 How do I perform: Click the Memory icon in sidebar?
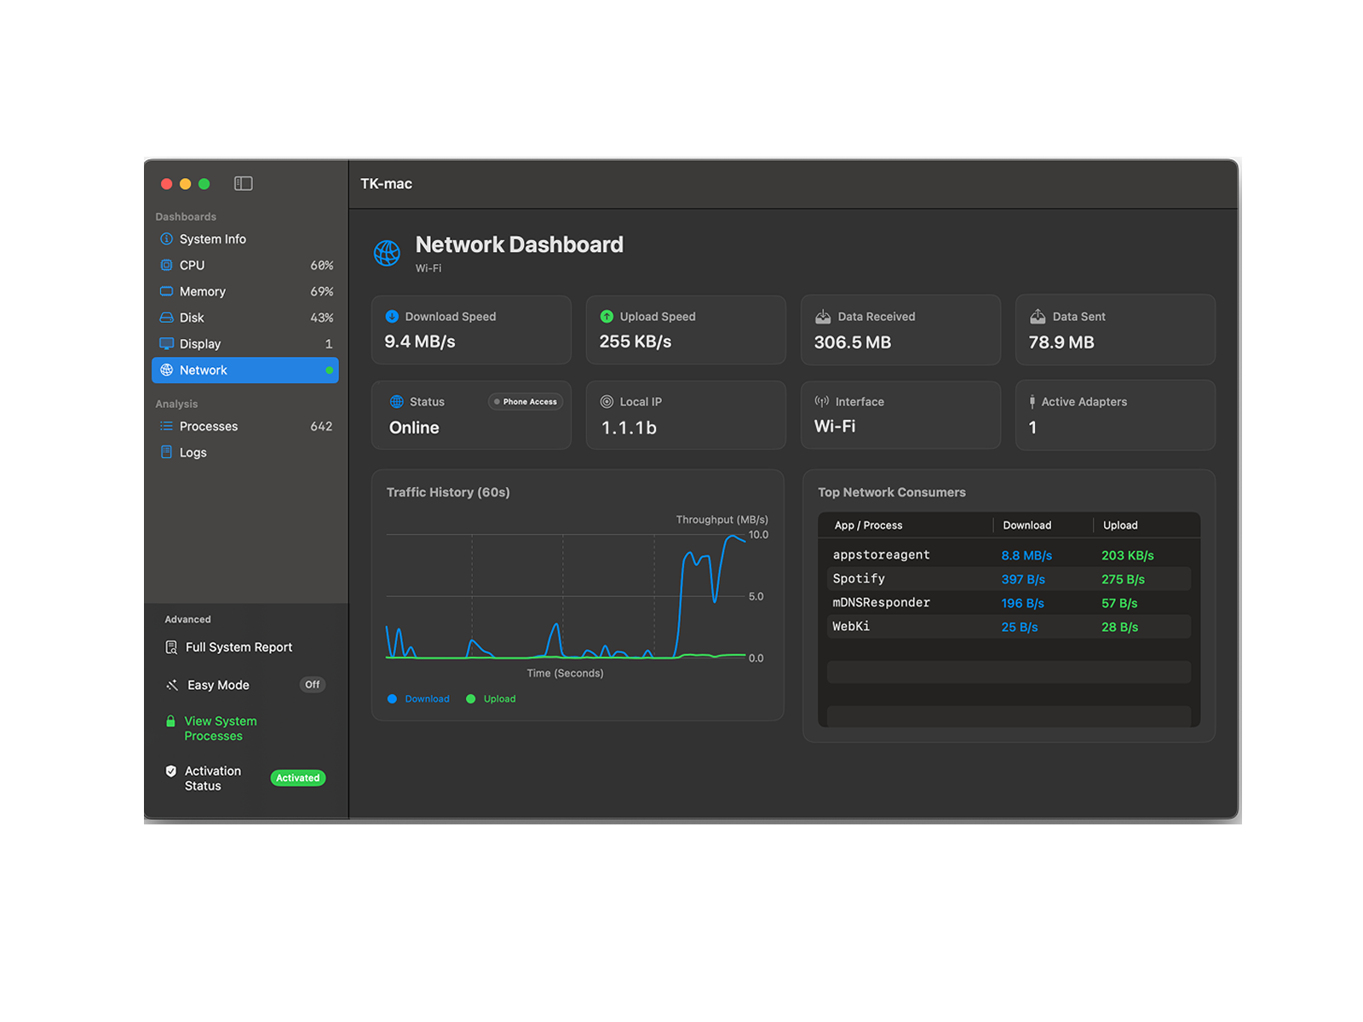(167, 291)
